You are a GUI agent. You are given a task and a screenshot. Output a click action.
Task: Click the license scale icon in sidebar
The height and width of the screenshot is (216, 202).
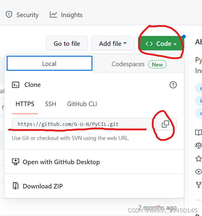click(x=199, y=146)
